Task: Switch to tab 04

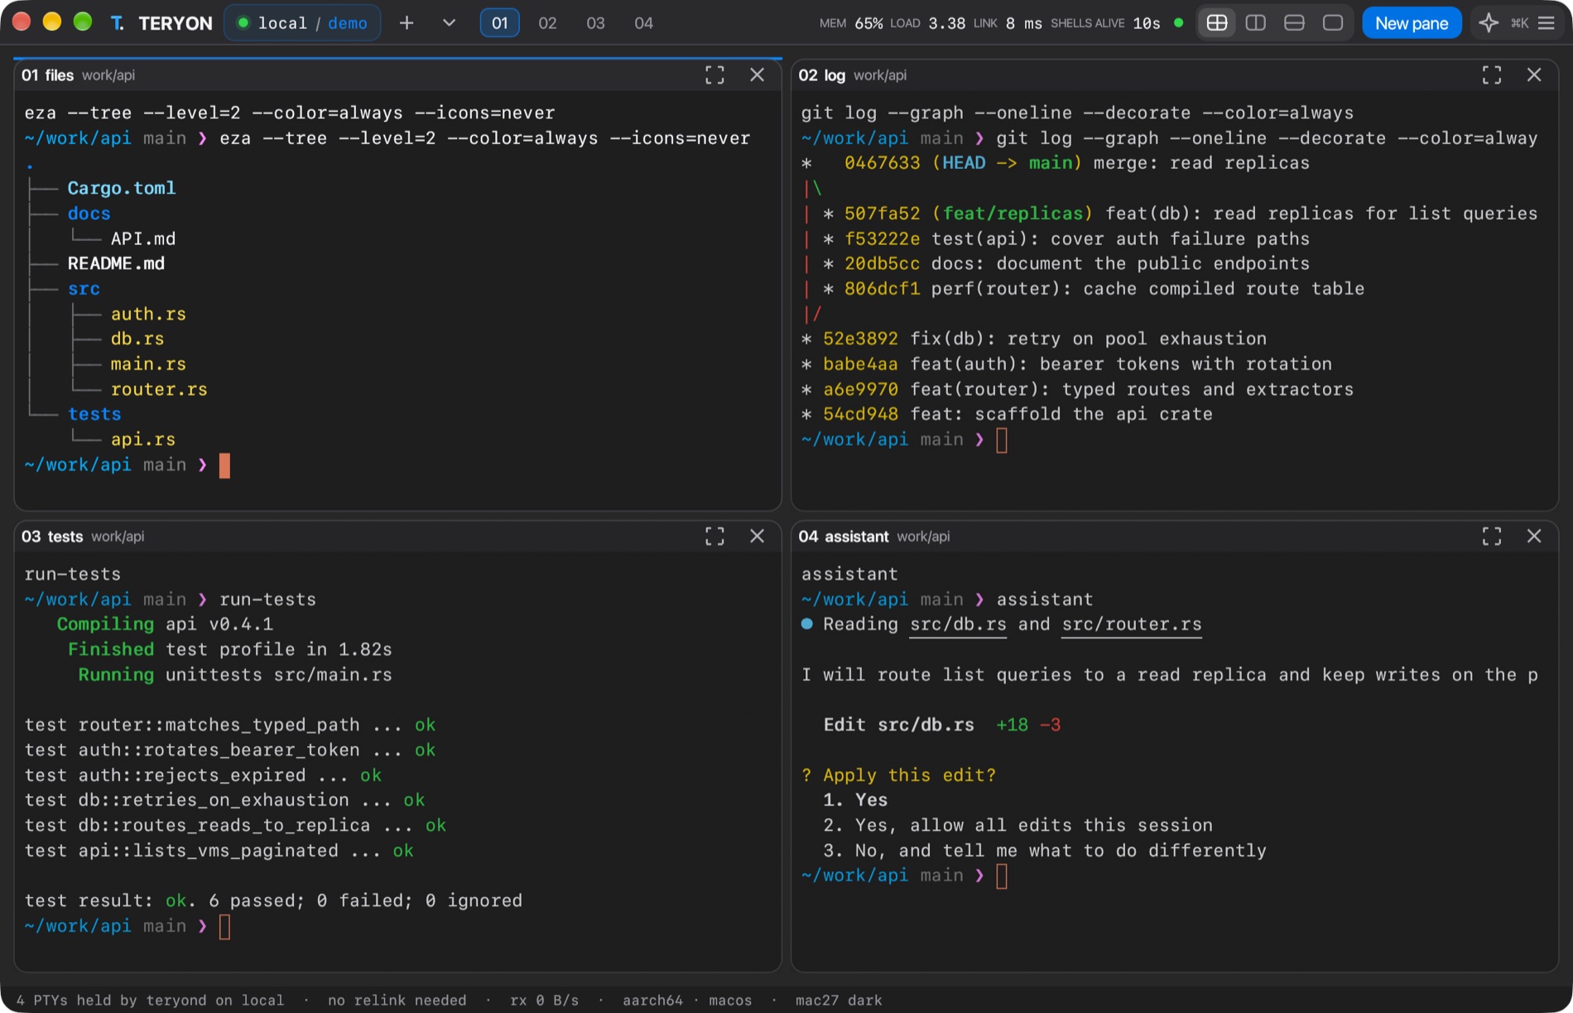Action: coord(644,23)
